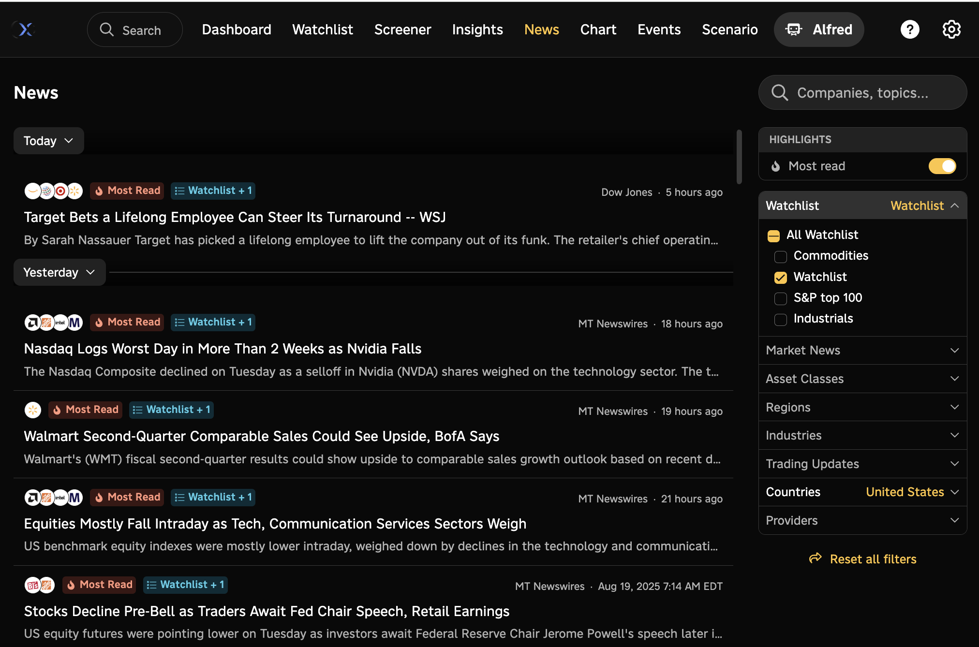Uncheck the Watchlist checkbox
The image size is (979, 647).
point(780,278)
